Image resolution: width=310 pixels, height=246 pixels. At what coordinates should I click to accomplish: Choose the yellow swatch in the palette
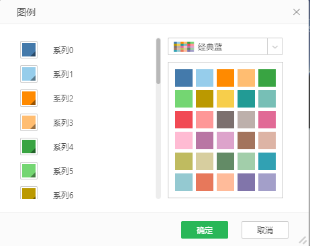pyautogui.click(x=225, y=99)
